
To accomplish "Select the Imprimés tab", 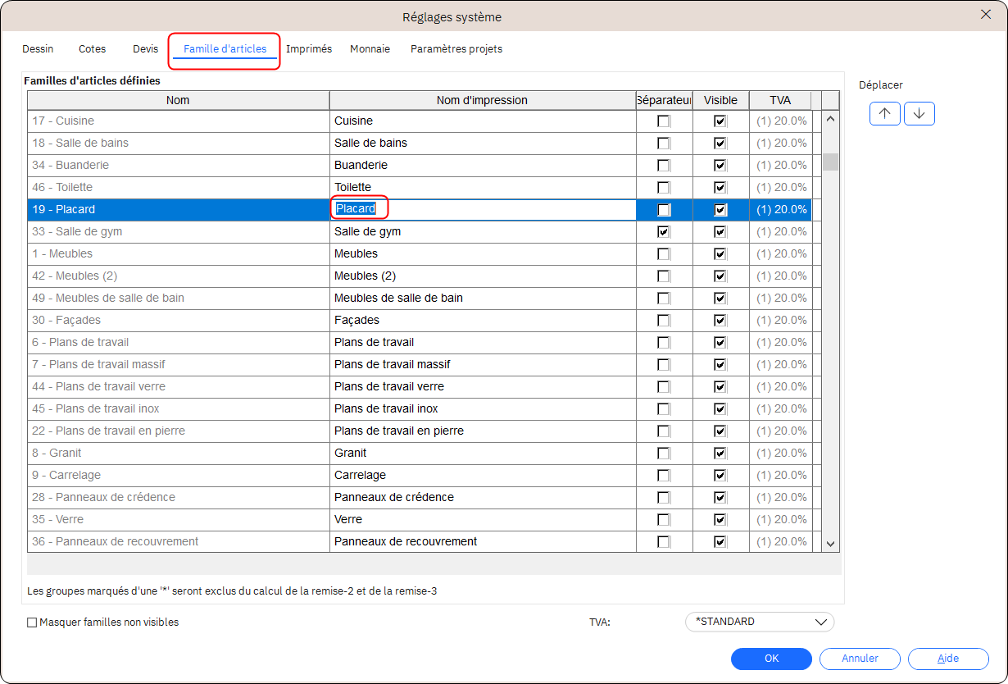I will click(x=309, y=49).
